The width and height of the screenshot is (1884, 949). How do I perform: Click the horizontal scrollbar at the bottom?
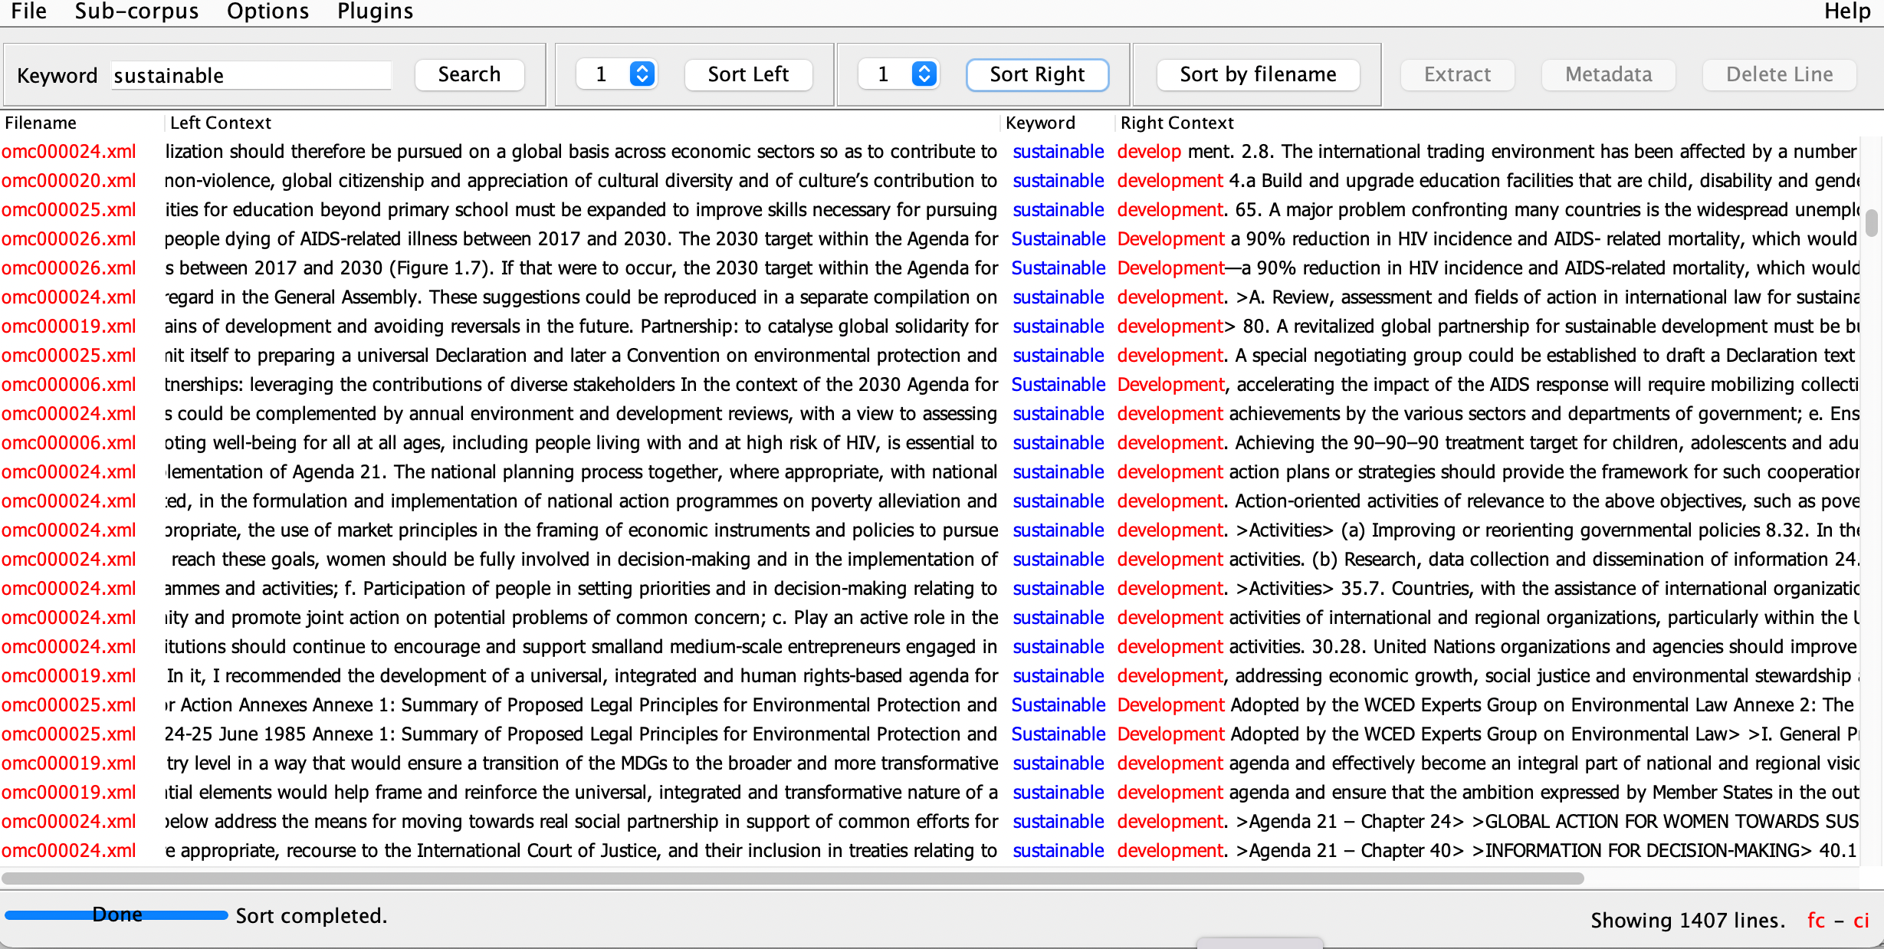tap(793, 878)
